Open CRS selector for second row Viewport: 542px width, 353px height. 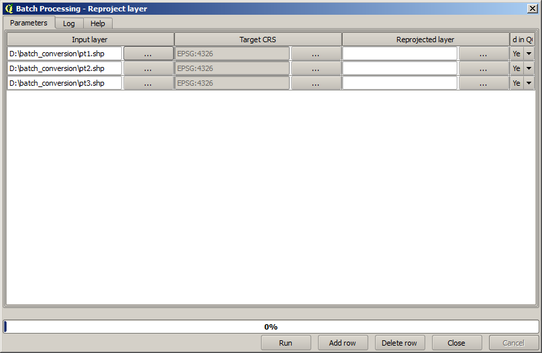pyautogui.click(x=315, y=68)
